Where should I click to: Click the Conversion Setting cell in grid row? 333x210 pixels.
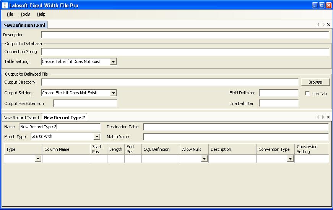click(x=312, y=159)
